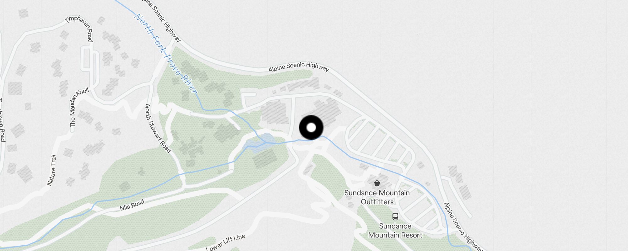Click the North Fork Provo River label
628x251 pixels.
click(166, 53)
